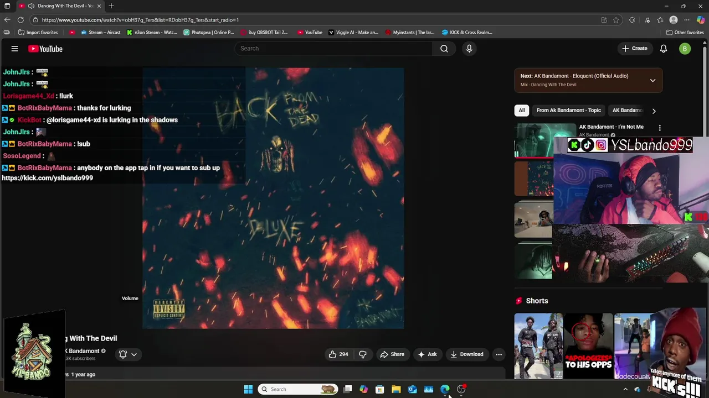Open the Windows Start menu
The width and height of the screenshot is (709, 398).
click(x=248, y=389)
